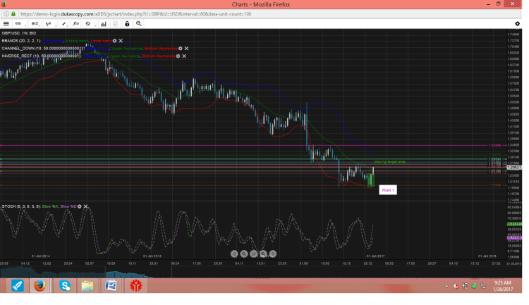Open STOCH indicator settings gear
Image resolution: width=529 pixels, height=305 pixels.
[x=80, y=207]
